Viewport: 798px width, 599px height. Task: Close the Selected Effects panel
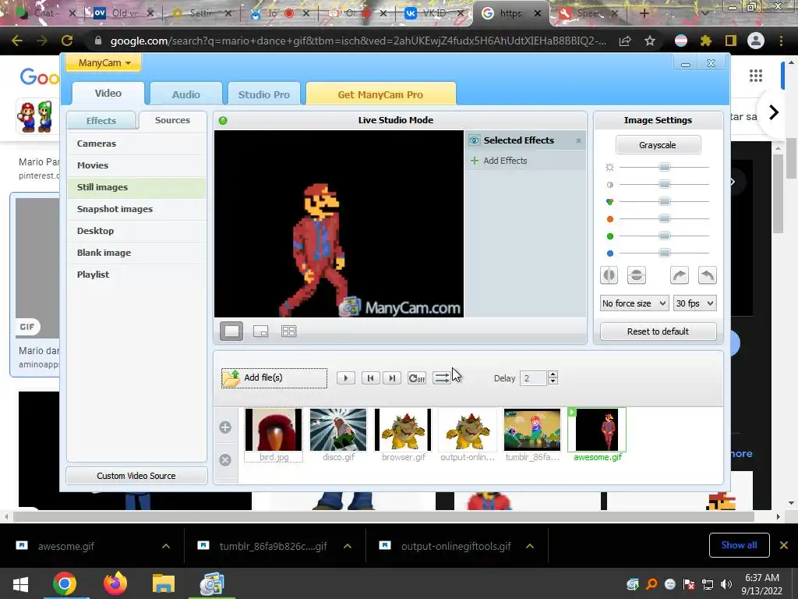(578, 140)
